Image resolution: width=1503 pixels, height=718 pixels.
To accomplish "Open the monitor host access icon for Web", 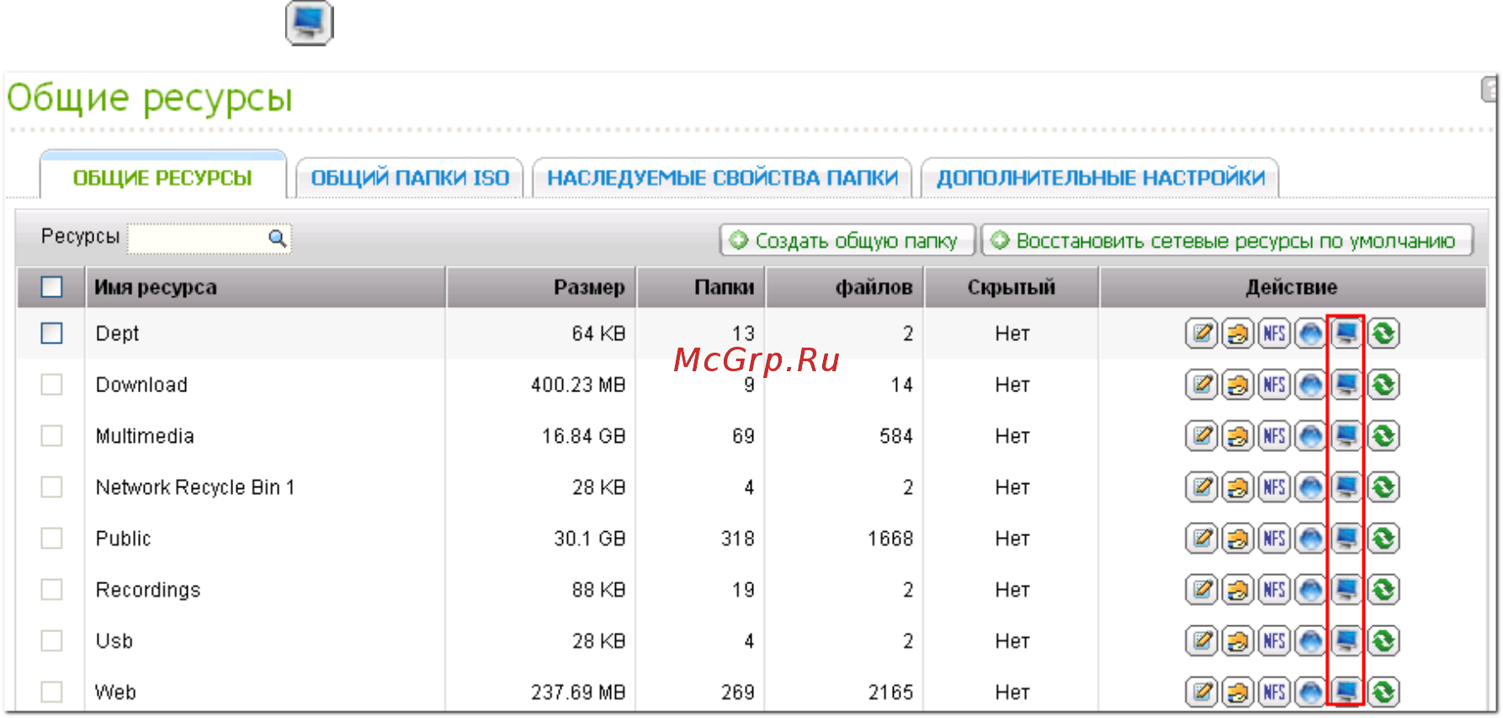I will point(1346,693).
